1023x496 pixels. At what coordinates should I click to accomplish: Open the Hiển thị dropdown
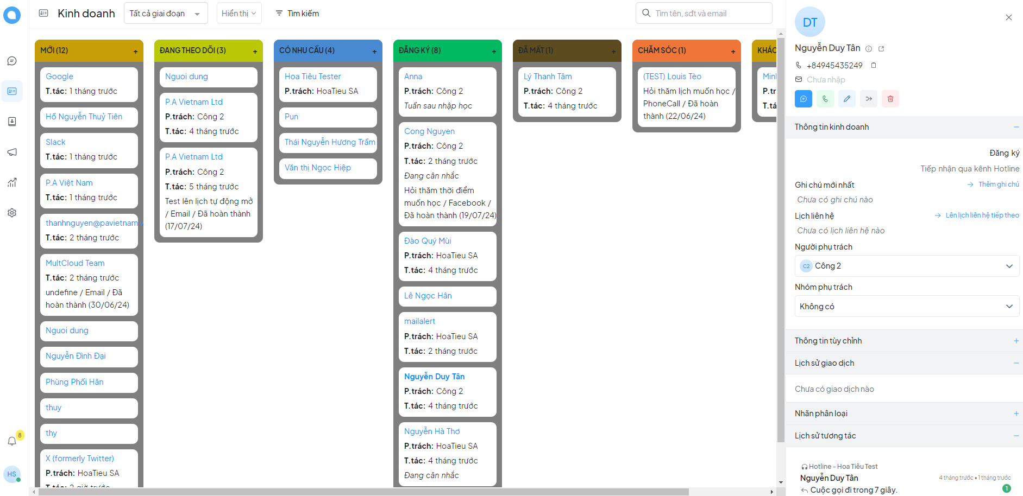[239, 14]
